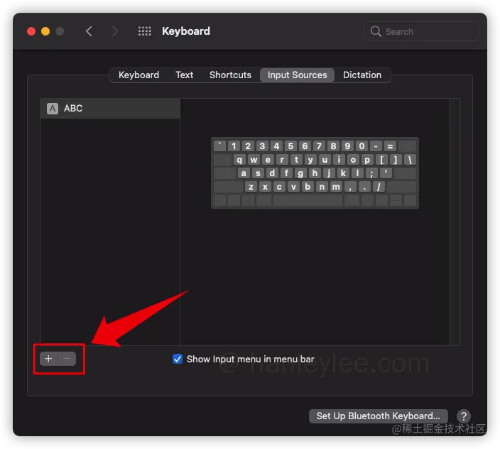This screenshot has height=449, width=500.
Task: Click the search magnifier icon
Action: (x=376, y=31)
